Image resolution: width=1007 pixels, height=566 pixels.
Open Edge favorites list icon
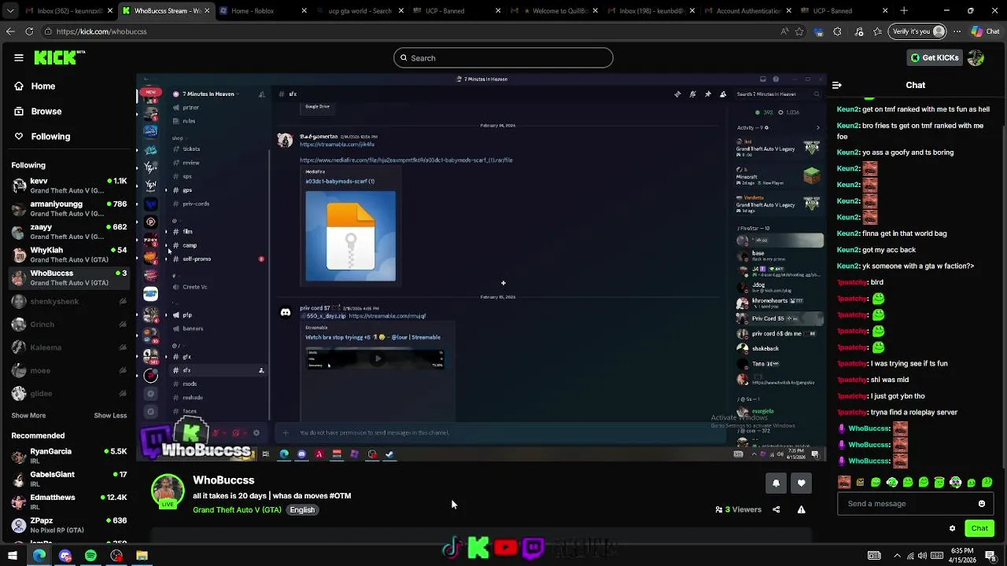tap(877, 31)
